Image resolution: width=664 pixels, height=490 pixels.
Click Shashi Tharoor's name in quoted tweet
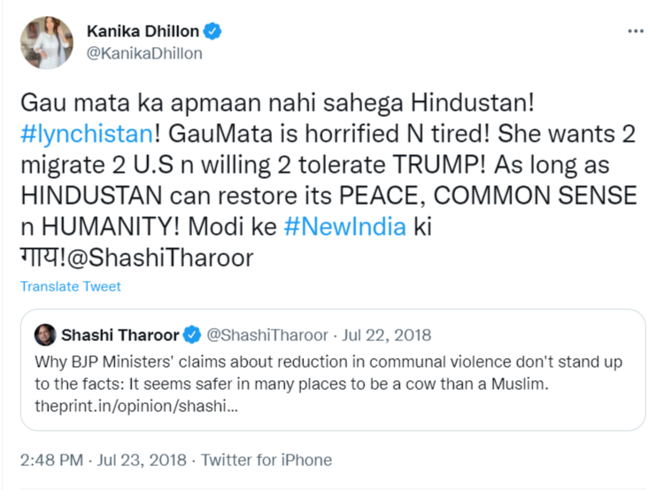coord(120,335)
